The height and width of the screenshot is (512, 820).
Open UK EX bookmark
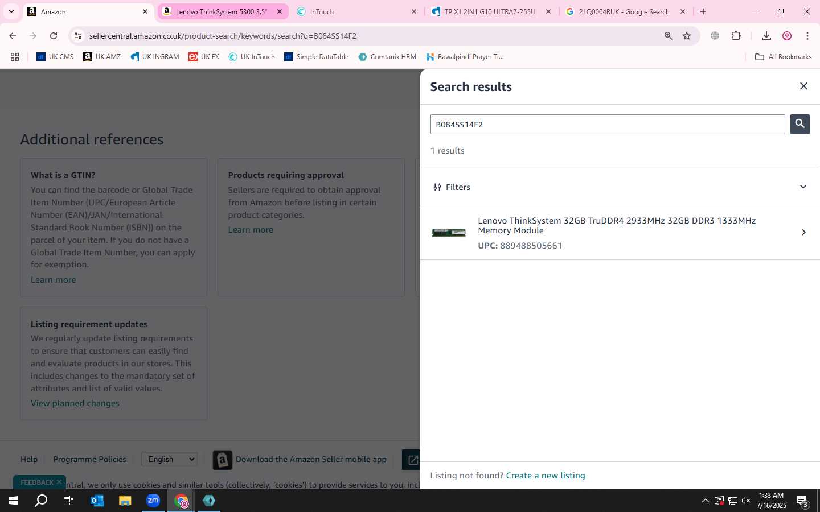tap(204, 57)
